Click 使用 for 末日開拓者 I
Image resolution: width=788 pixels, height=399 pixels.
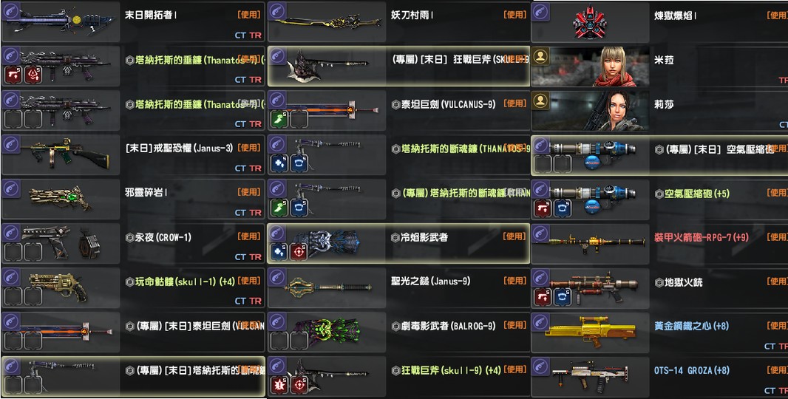pos(249,15)
